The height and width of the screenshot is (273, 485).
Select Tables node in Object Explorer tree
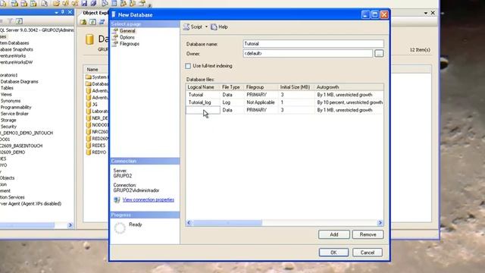(x=7, y=88)
